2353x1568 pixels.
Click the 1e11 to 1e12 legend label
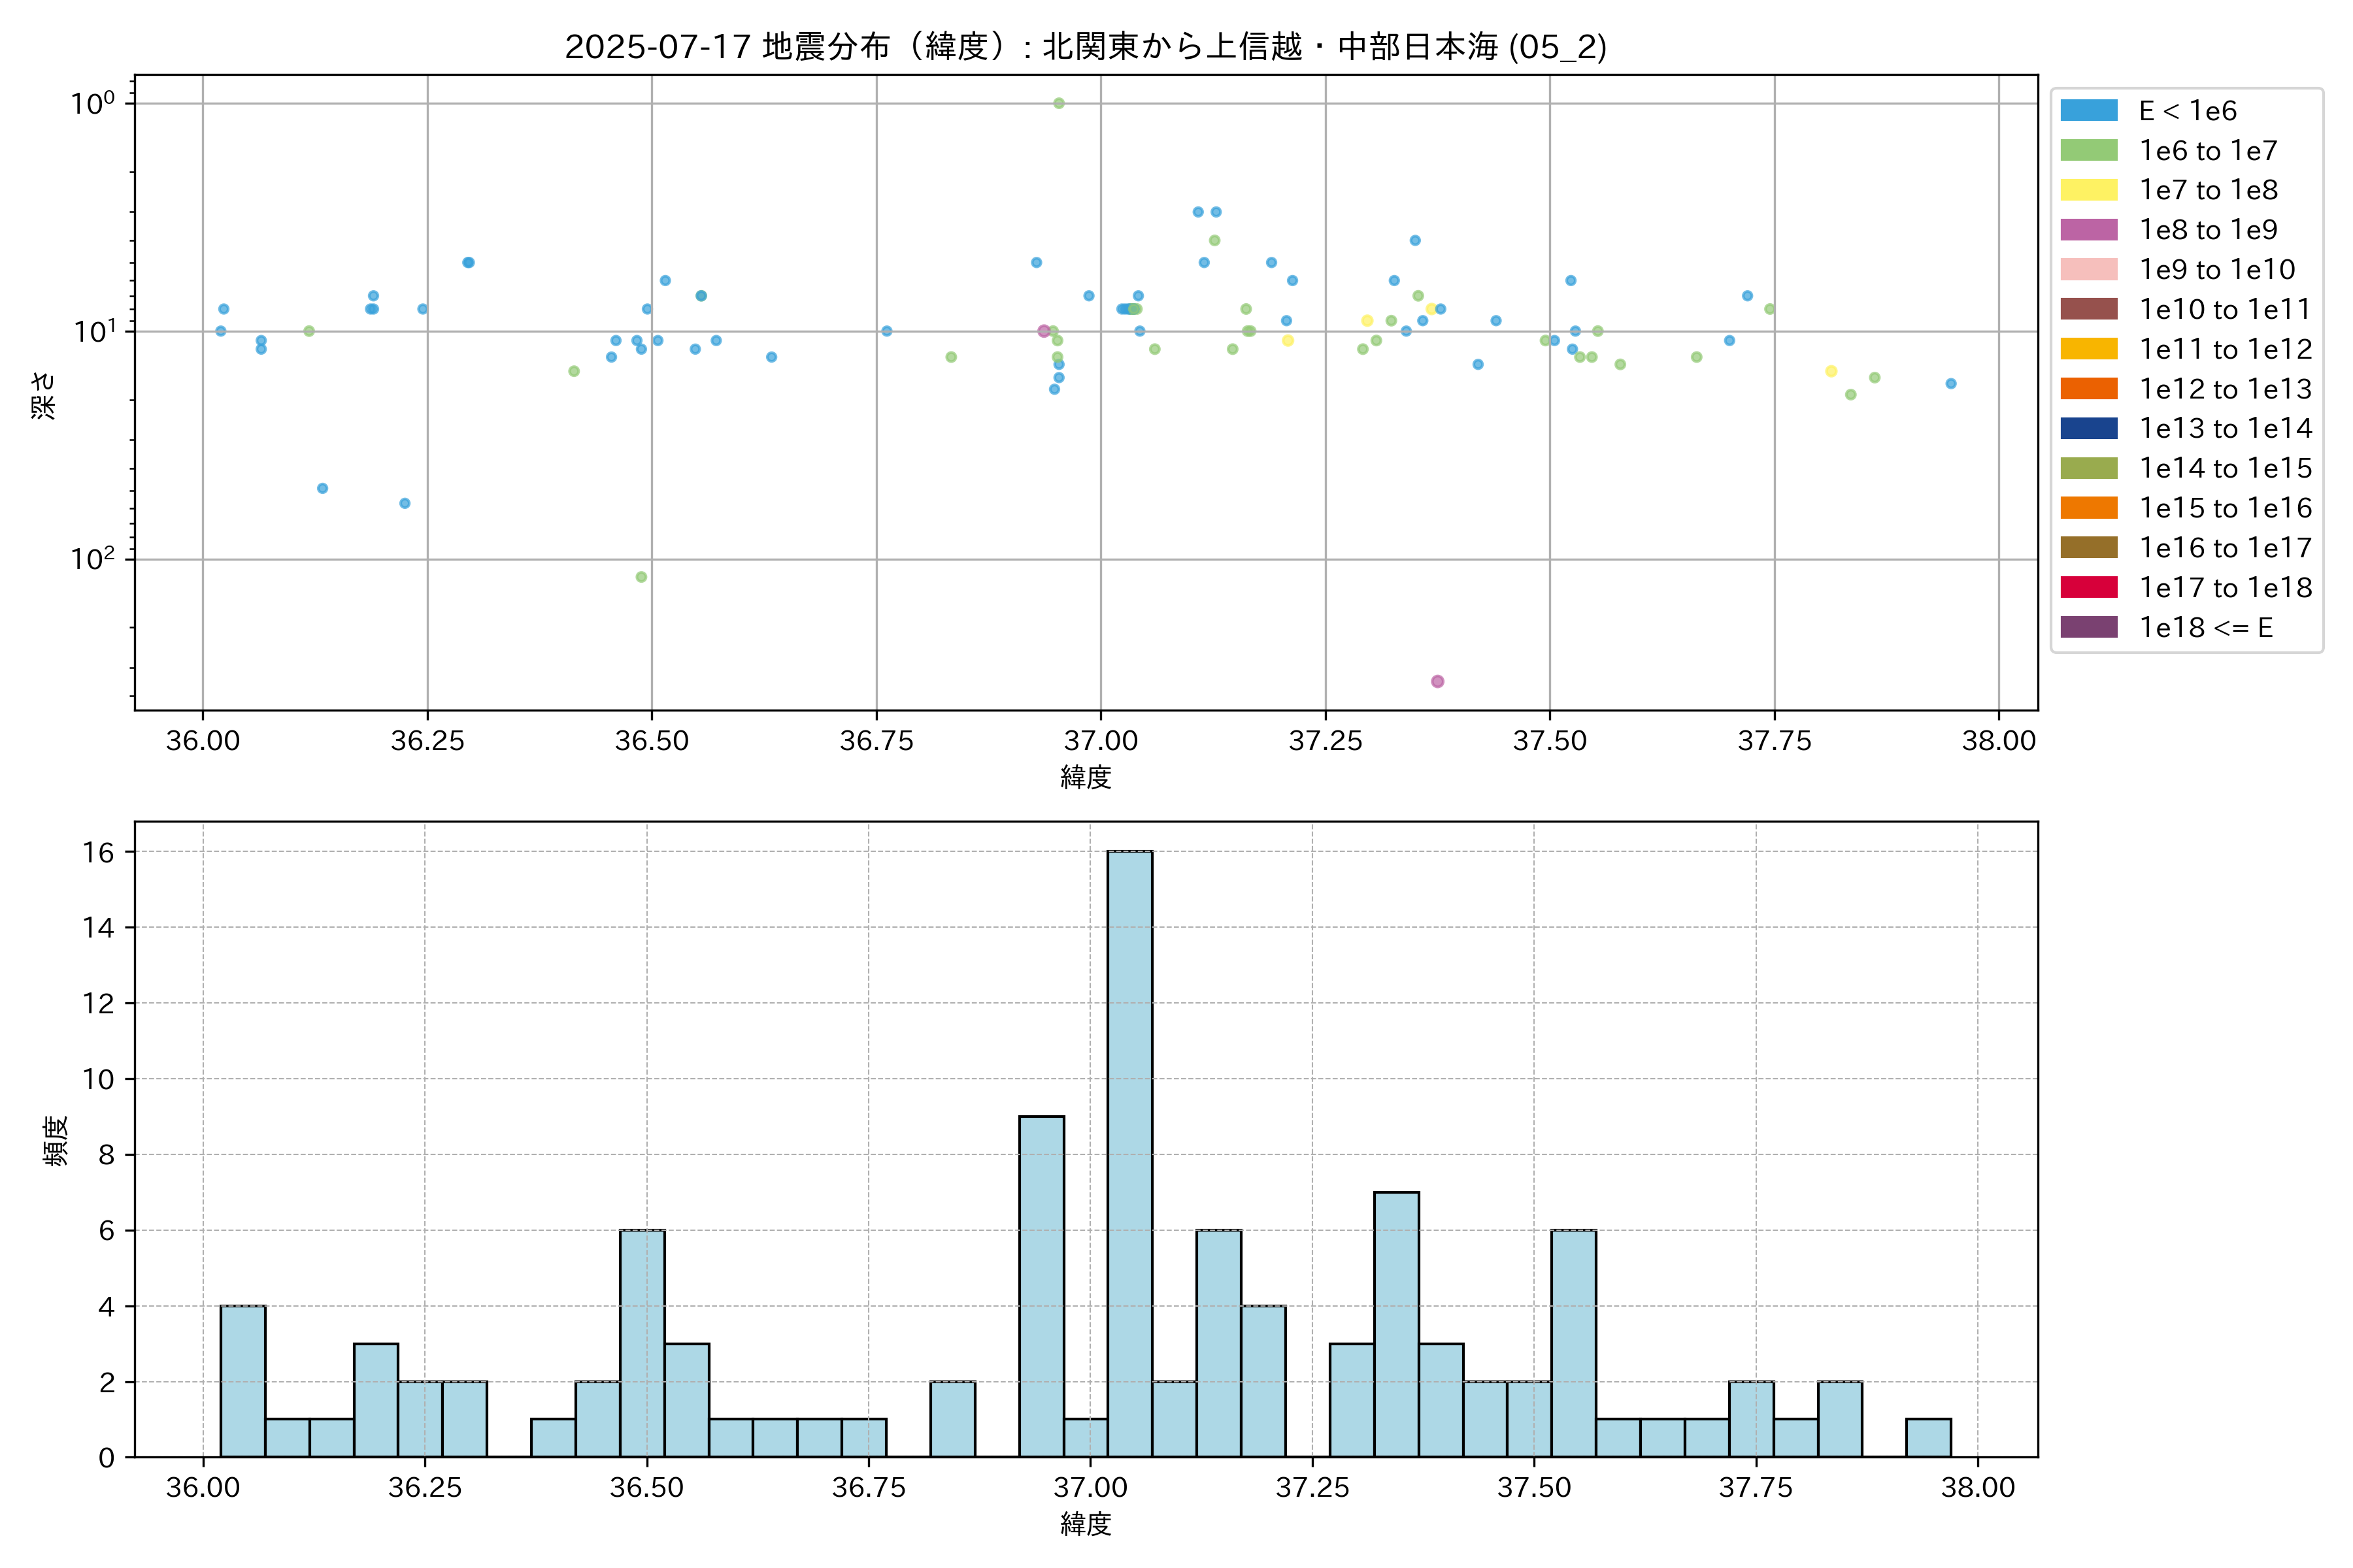pos(2225,349)
